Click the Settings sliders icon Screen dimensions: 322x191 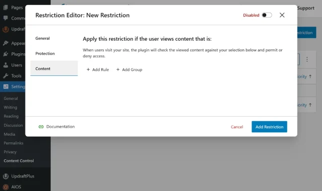[x=6, y=86]
